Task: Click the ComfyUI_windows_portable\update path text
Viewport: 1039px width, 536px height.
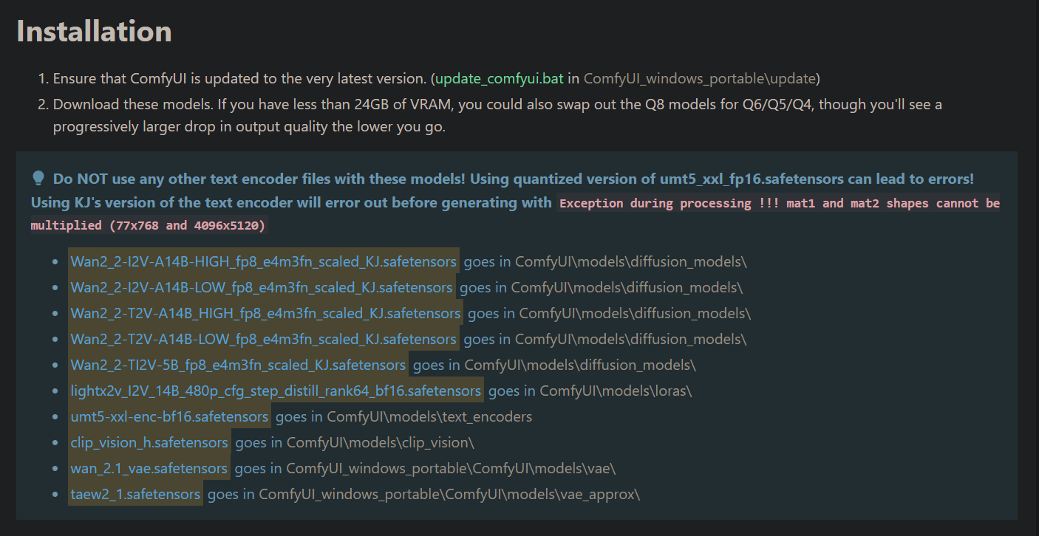Action: [x=700, y=78]
